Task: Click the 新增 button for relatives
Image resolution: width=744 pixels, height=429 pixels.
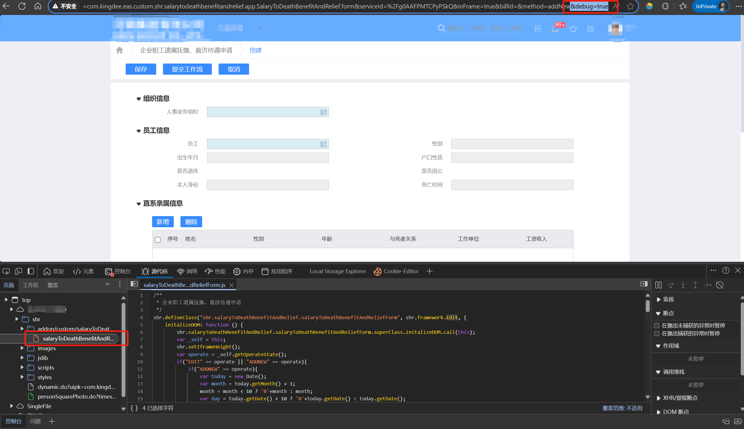Action: (x=163, y=222)
